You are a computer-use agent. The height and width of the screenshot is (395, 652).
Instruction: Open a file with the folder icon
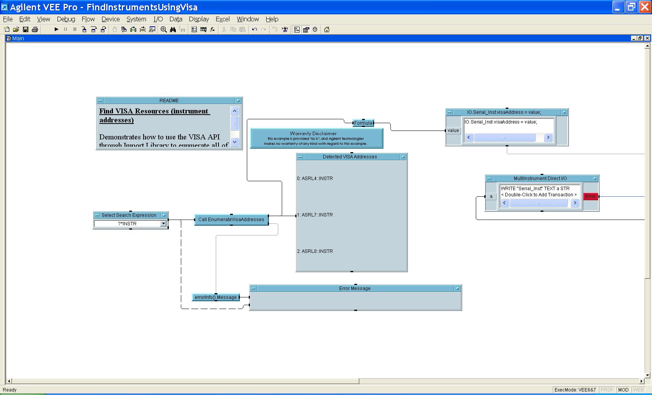click(16, 29)
